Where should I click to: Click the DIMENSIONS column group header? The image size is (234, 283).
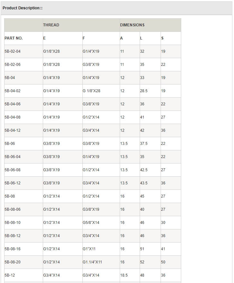[x=132, y=25]
